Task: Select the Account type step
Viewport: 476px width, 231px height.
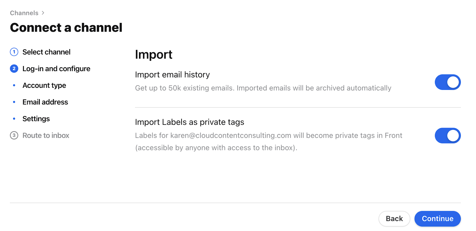Action: [44, 85]
